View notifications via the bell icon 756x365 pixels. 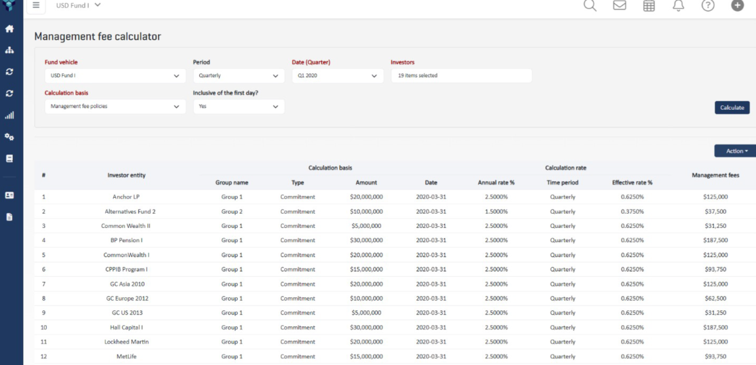(678, 5)
